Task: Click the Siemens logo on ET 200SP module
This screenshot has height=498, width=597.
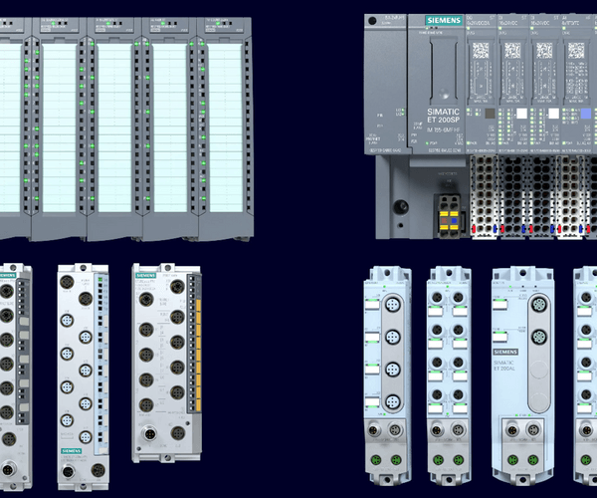Action: [444, 20]
